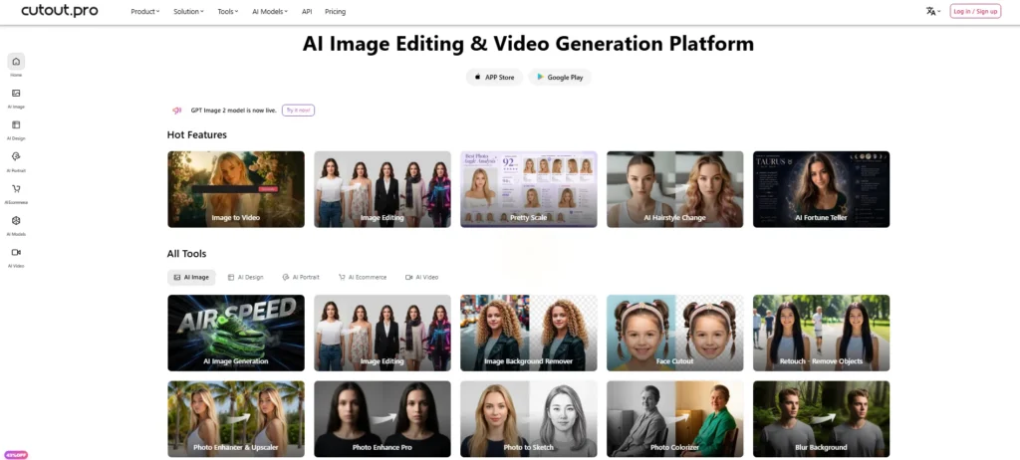1020x460 pixels.
Task: Open AI Image in the left sidebar
Action: pos(16,97)
